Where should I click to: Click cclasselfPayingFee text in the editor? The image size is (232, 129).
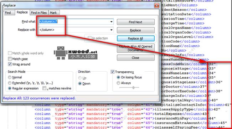coord(176,127)
